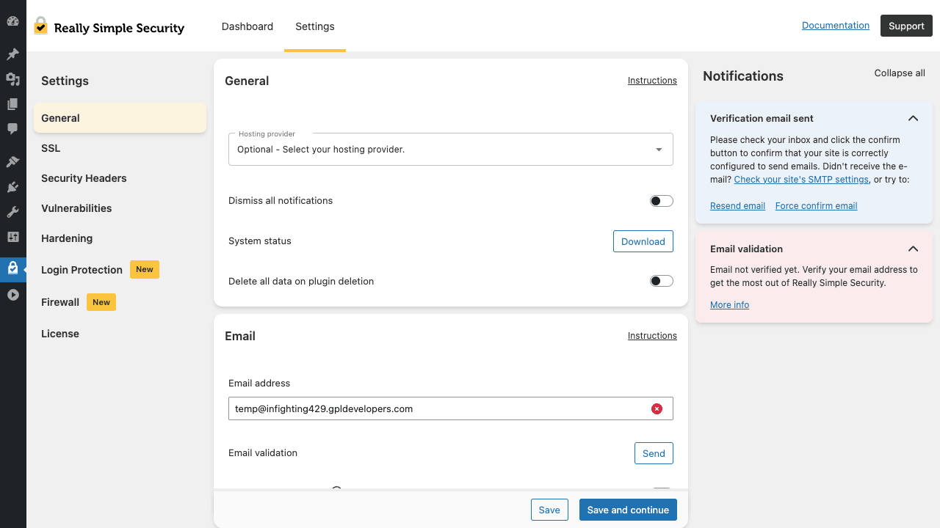The width and height of the screenshot is (940, 528).
Task: Open the Documentation link
Action: (x=836, y=26)
